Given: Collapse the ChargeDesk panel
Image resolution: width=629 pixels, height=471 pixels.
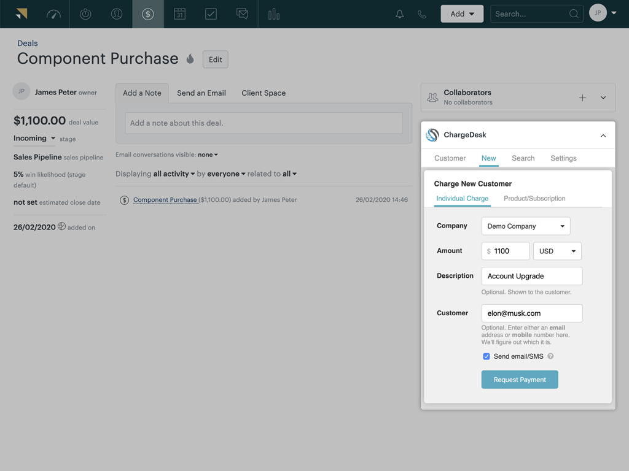Looking at the screenshot, I should [x=603, y=136].
